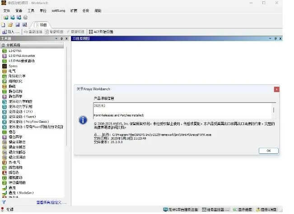Select the 特征值屈曲 system icon
This screenshot has height=214, width=294.
5,182
